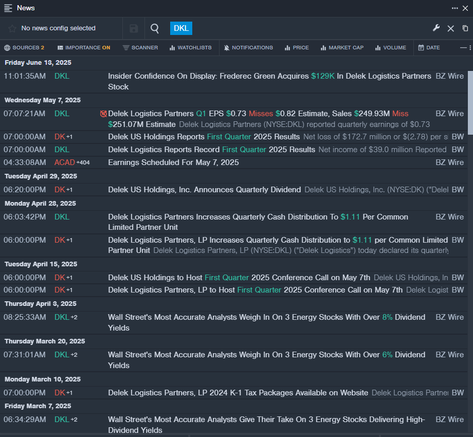
Task: Open High-Dividend Yields analysts headline
Action: [x=267, y=425]
